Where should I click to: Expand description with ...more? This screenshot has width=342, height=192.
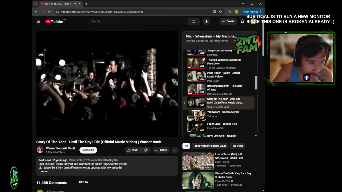pos(43,171)
